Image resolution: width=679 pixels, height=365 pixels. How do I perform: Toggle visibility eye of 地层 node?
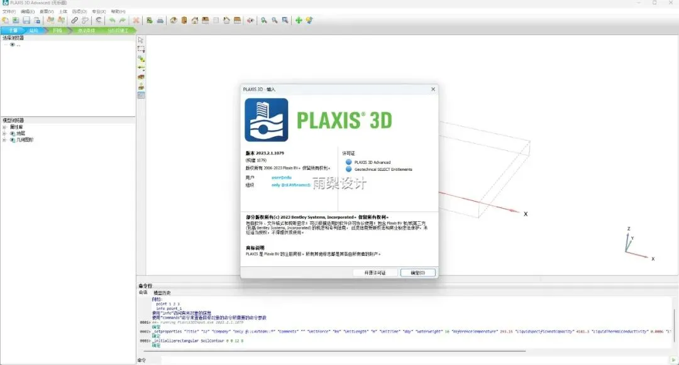pos(13,134)
